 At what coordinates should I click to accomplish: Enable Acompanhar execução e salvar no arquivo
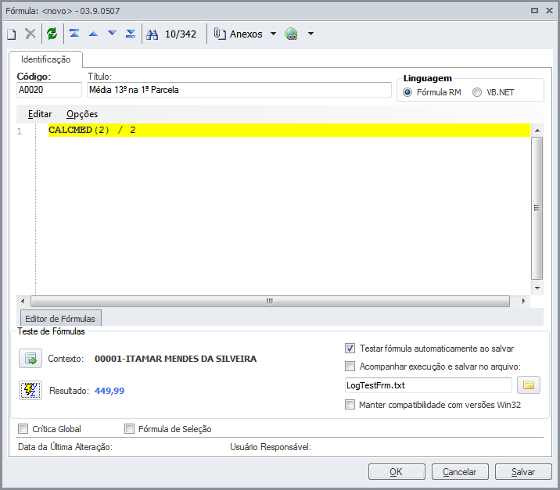tap(350, 367)
